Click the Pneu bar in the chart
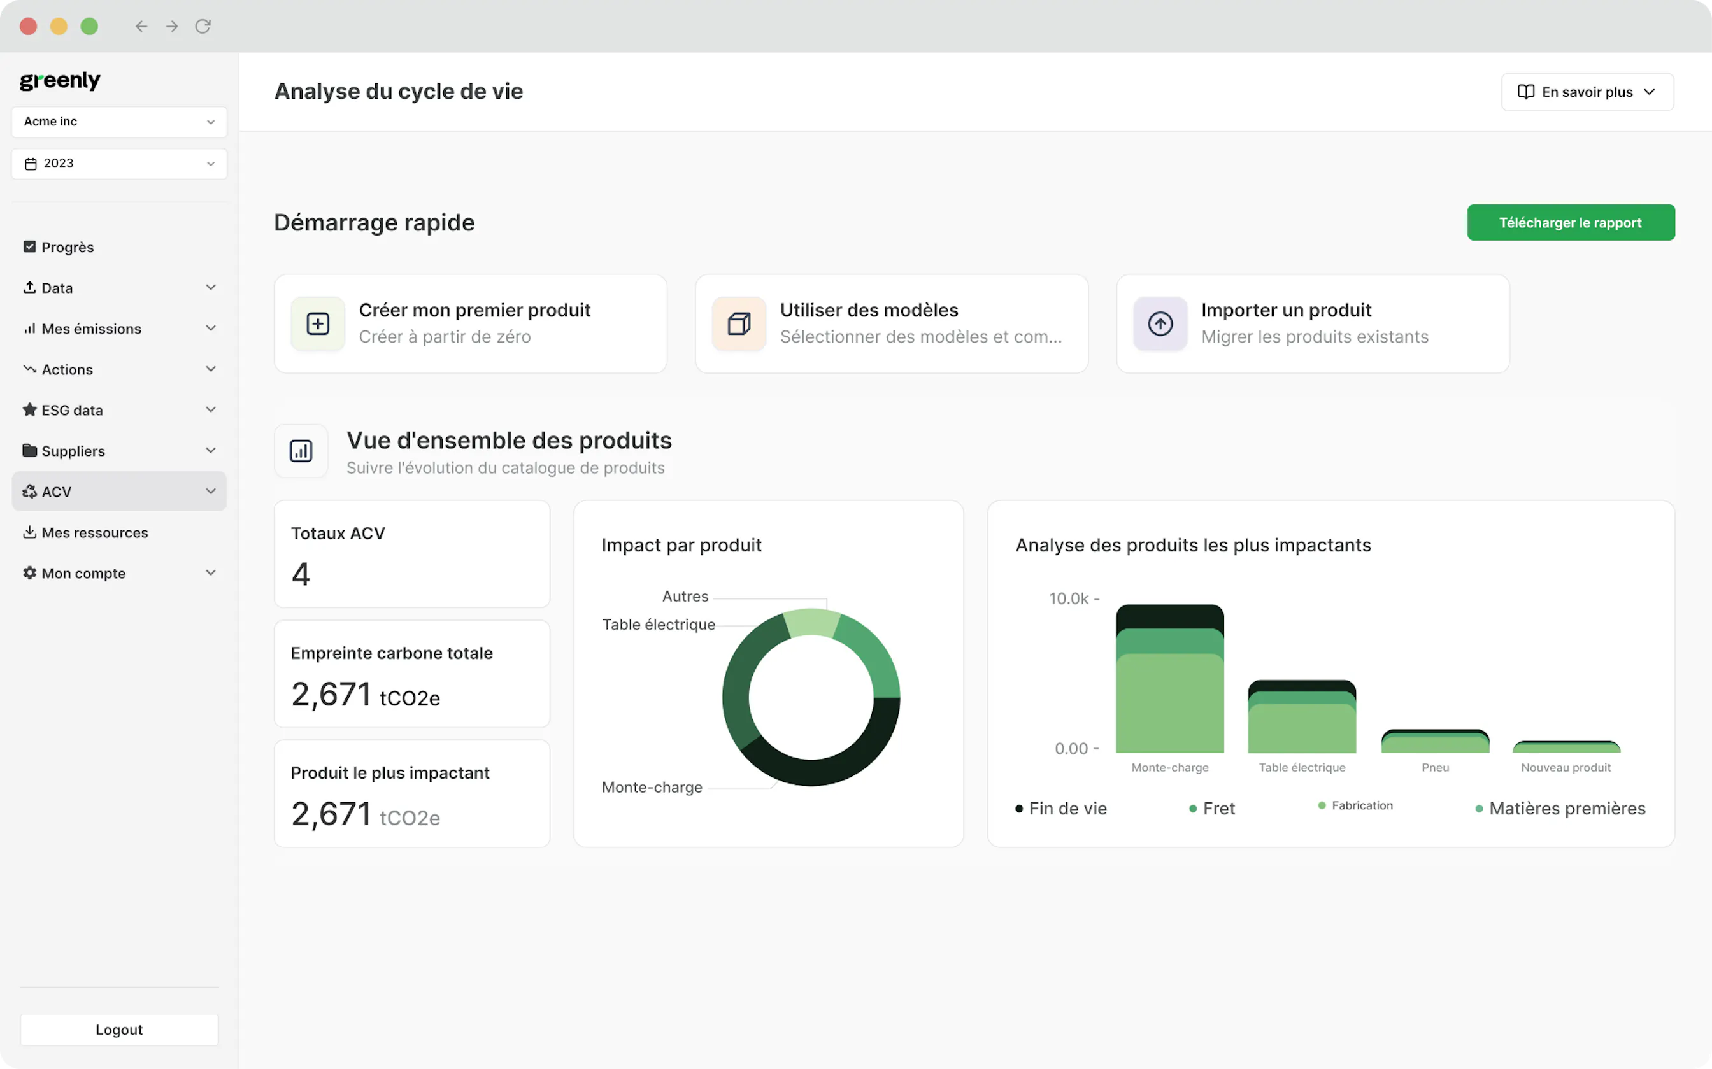 tap(1435, 741)
